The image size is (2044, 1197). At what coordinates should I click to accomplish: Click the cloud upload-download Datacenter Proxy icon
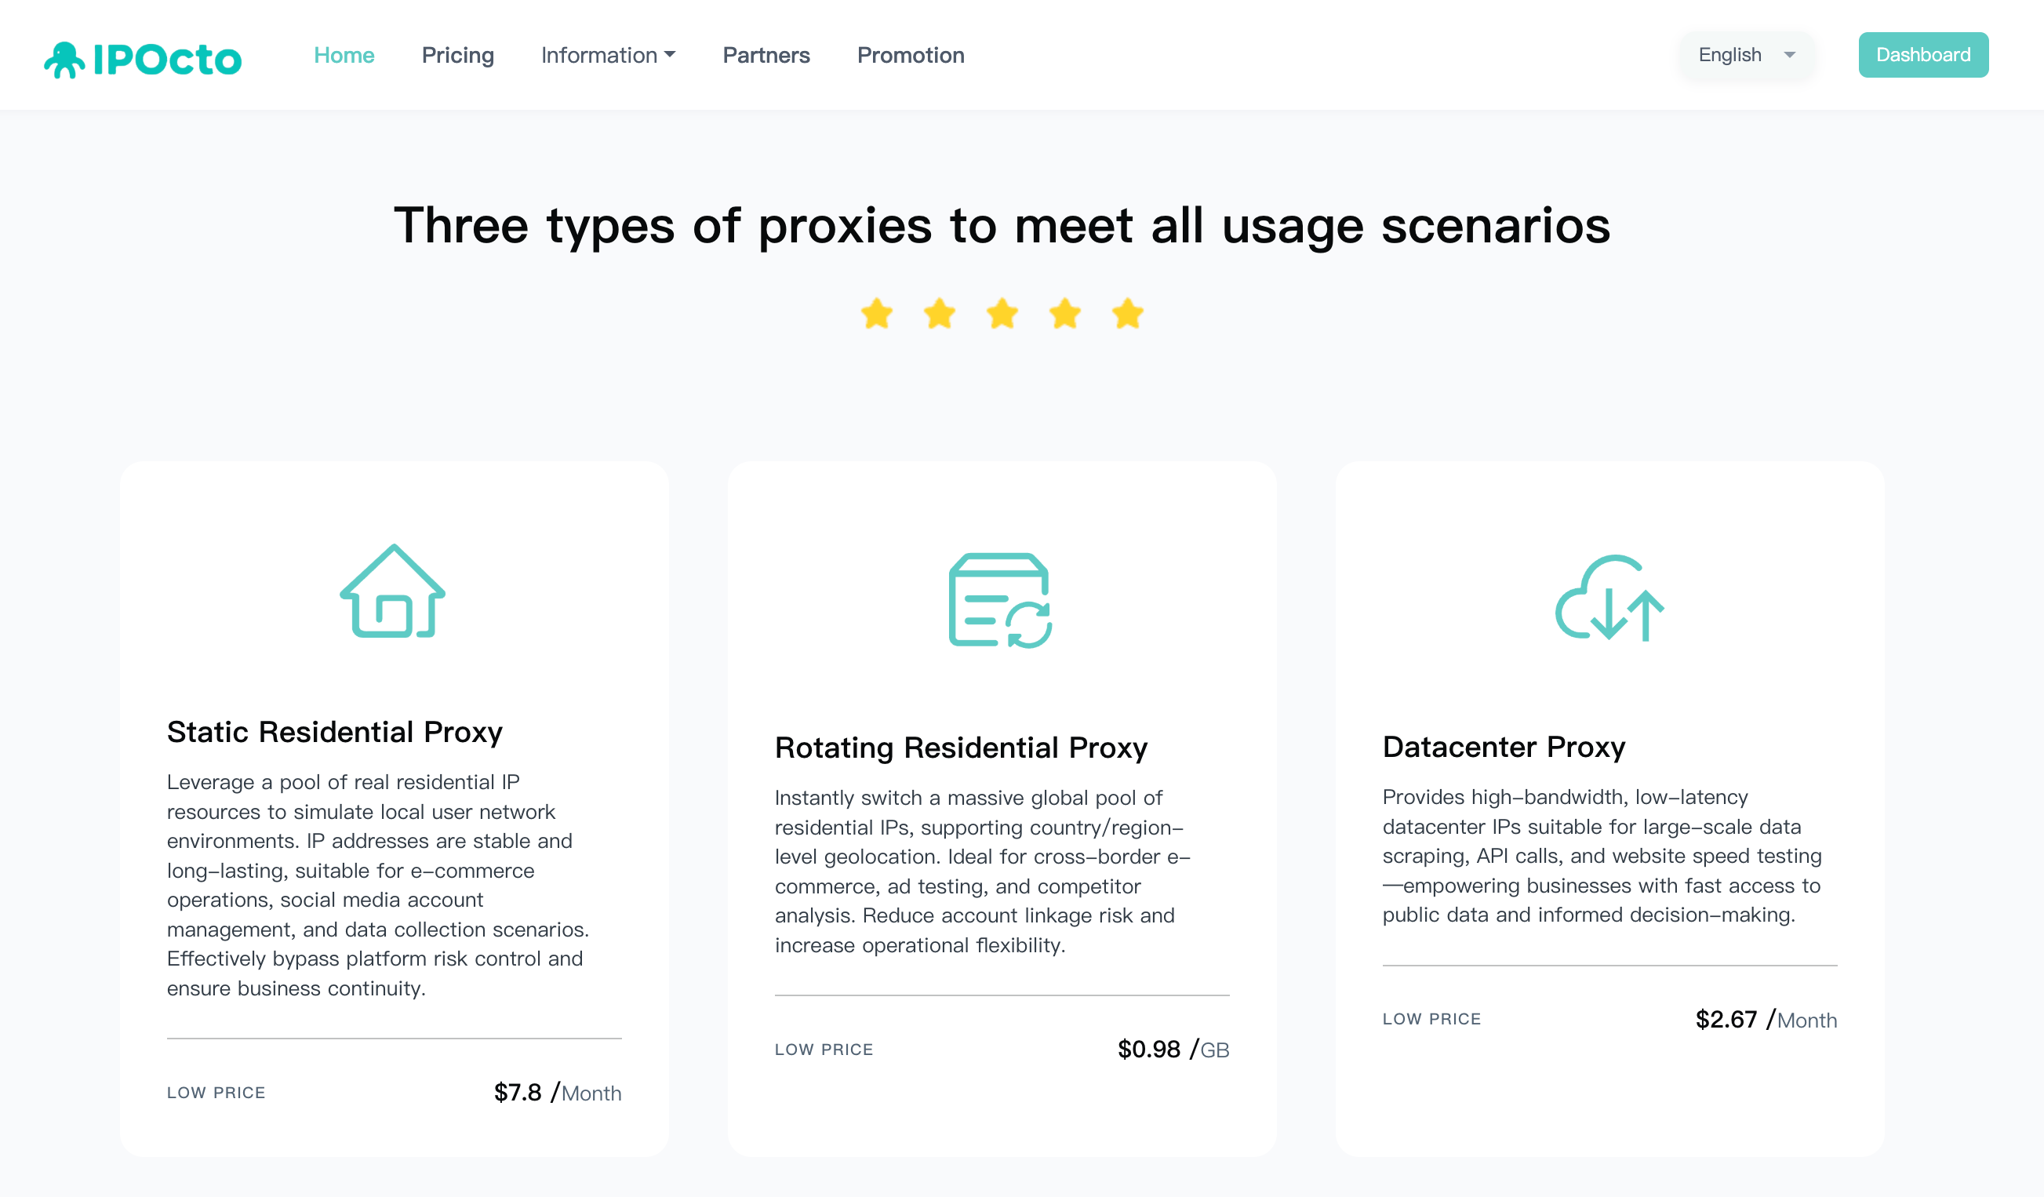tap(1609, 598)
